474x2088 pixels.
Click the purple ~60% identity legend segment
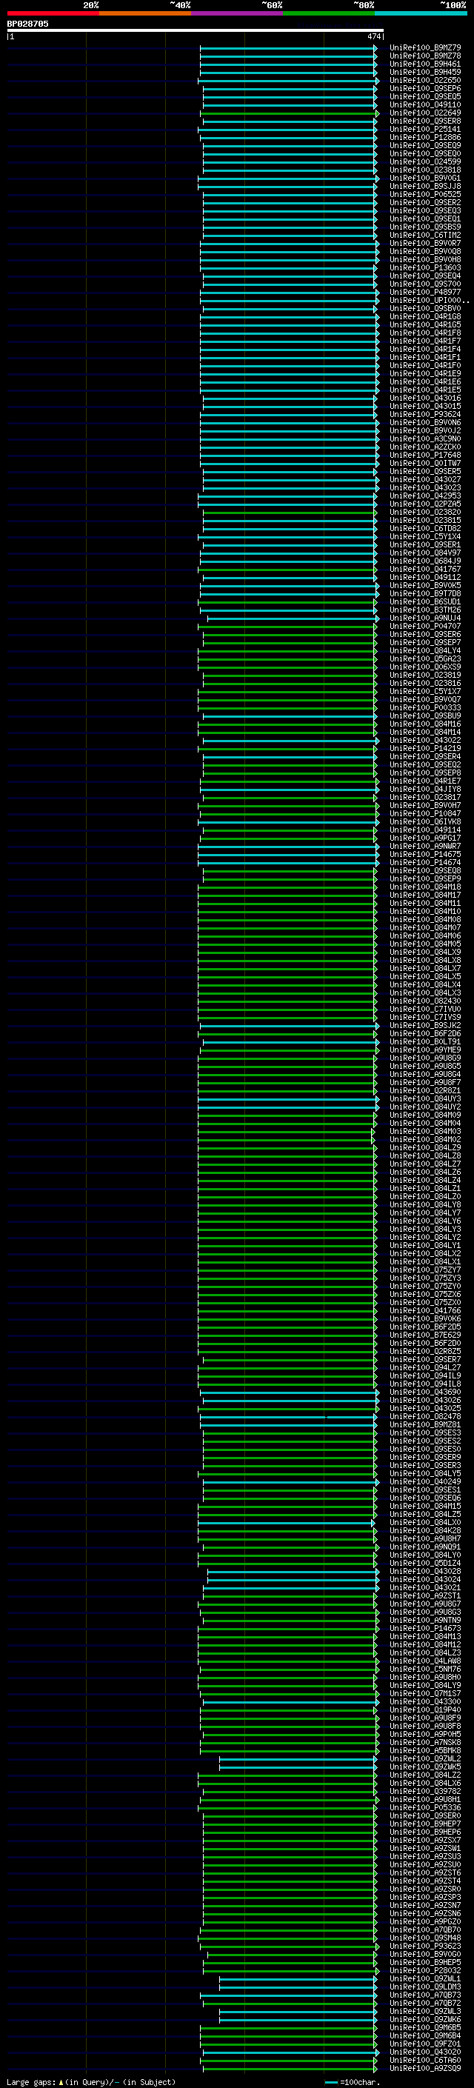coord(238,13)
